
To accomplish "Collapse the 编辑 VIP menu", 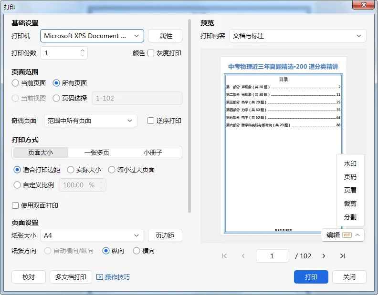I will (357, 235).
